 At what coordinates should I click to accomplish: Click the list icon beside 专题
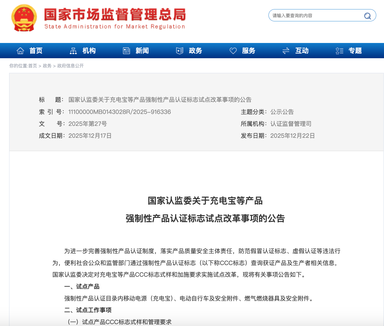(x=339, y=51)
